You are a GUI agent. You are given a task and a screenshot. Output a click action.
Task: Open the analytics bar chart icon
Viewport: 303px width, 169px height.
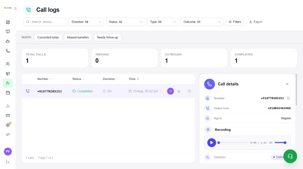pos(8,106)
